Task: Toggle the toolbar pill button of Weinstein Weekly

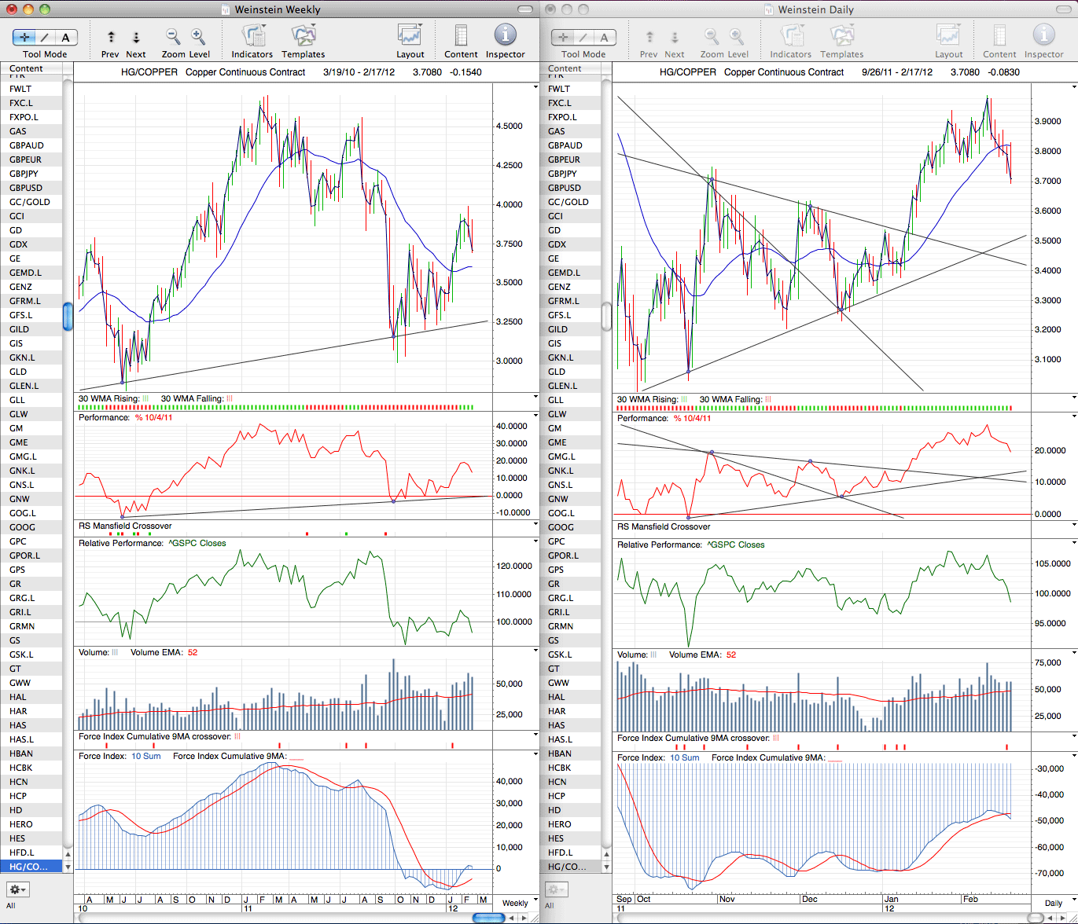Action: (x=524, y=9)
